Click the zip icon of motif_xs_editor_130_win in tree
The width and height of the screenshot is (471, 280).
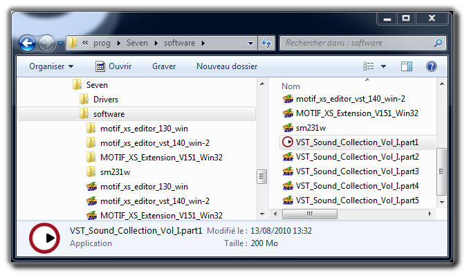click(92, 187)
